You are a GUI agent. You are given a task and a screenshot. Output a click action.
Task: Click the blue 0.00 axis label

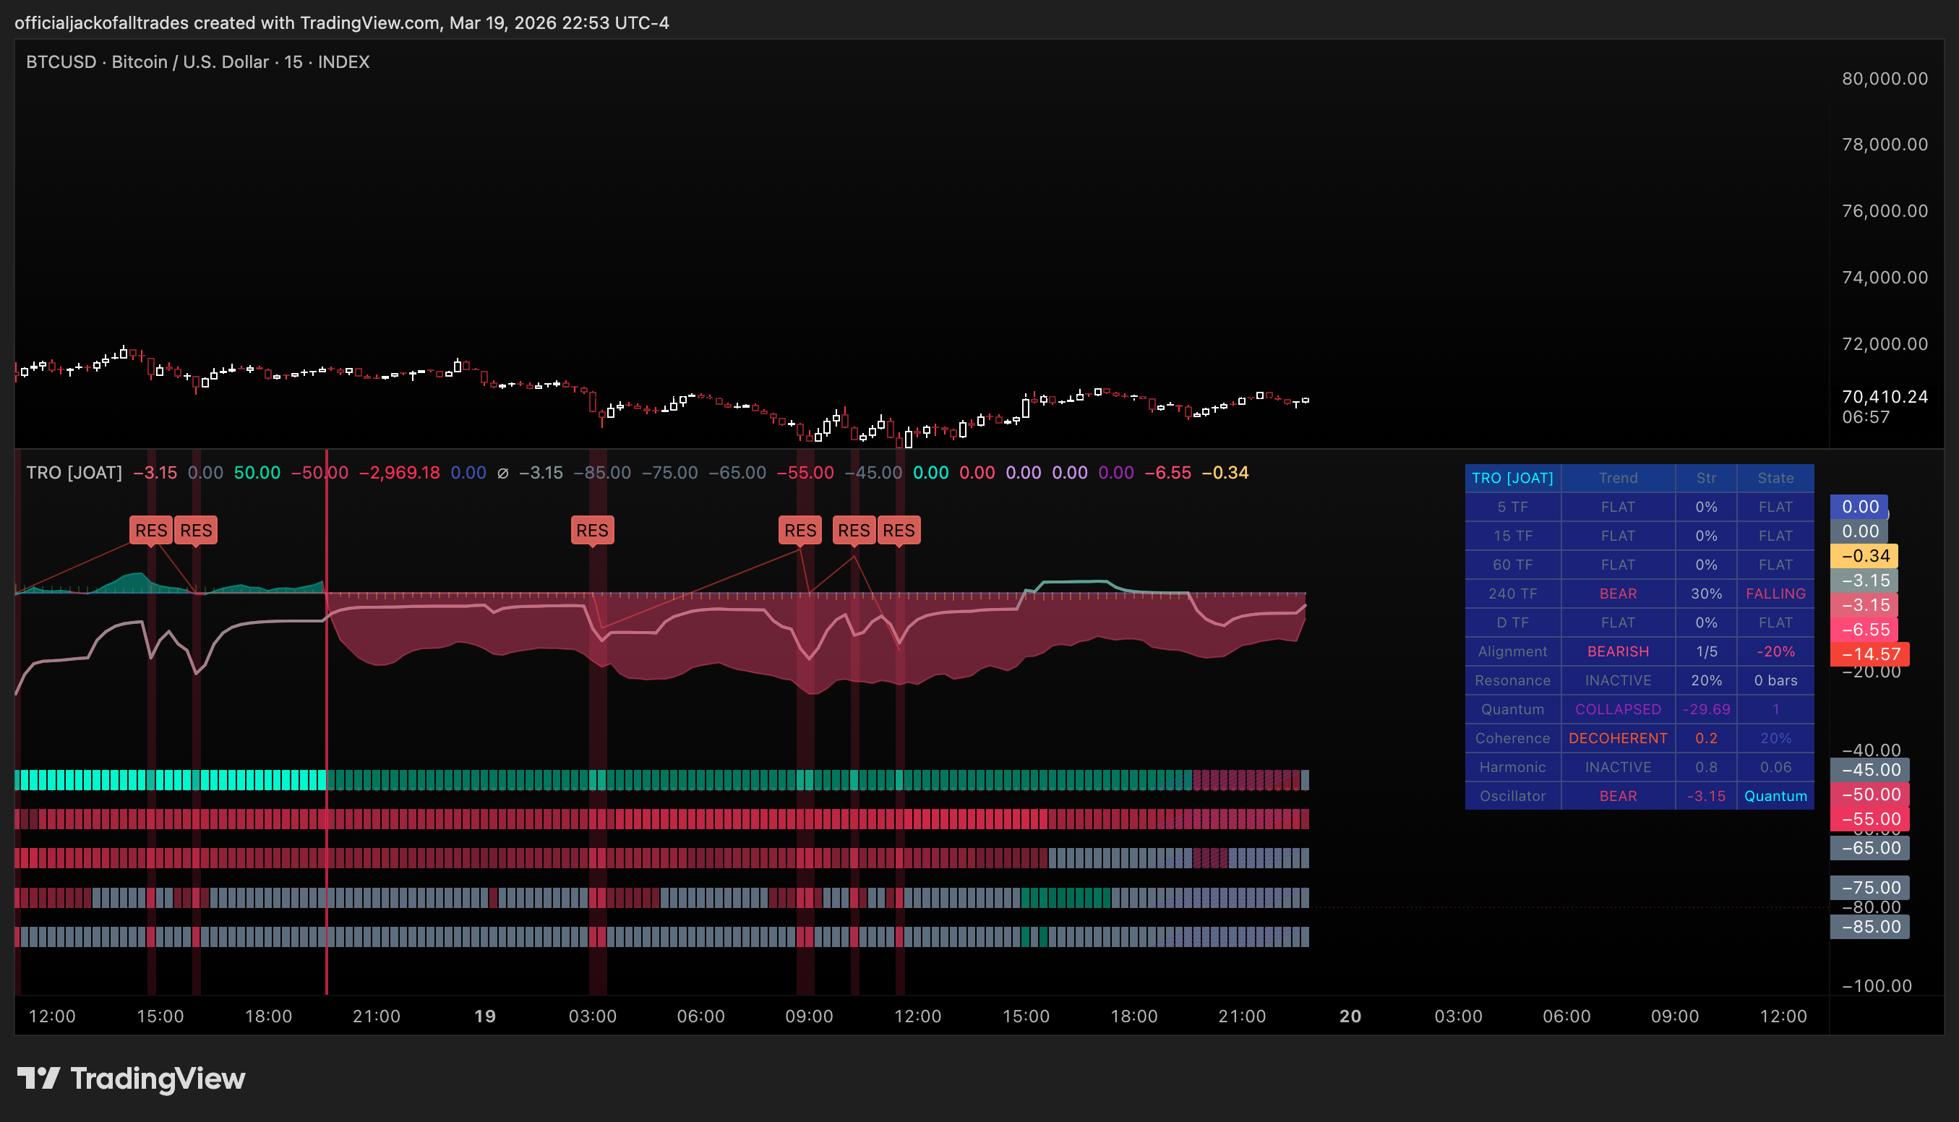pyautogui.click(x=1859, y=506)
